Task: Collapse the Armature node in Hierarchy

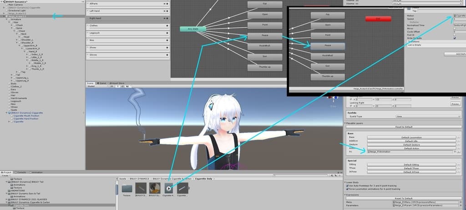Action: click(7, 19)
